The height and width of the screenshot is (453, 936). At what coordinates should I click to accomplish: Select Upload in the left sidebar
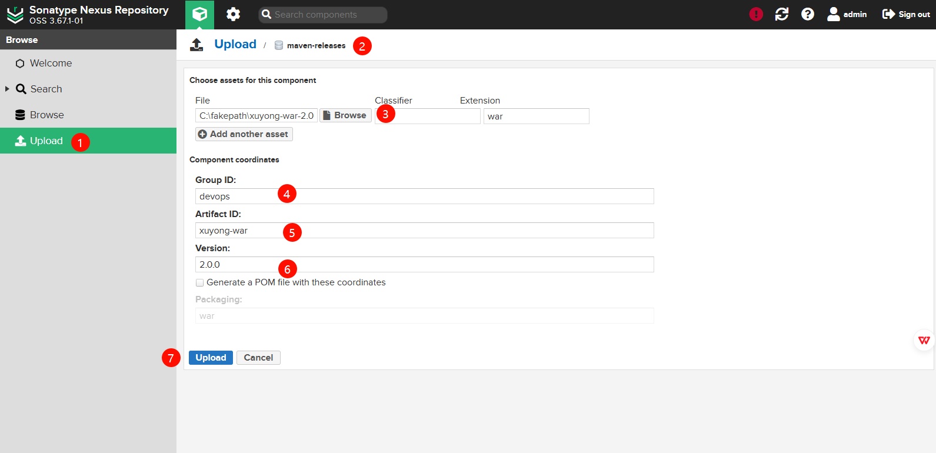[x=46, y=141]
